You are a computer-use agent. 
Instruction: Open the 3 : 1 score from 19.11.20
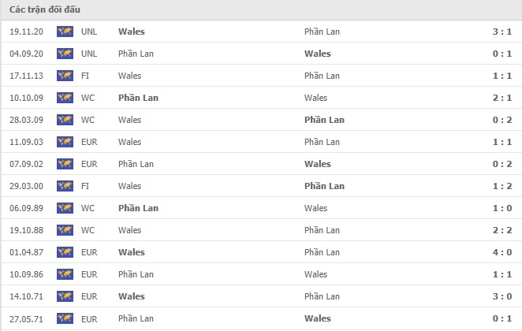[502, 32]
